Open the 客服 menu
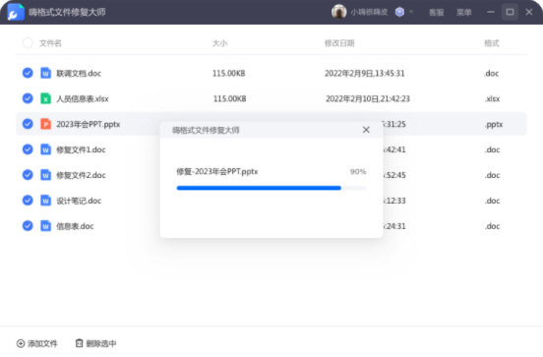This screenshot has width=543, height=357. tap(436, 12)
